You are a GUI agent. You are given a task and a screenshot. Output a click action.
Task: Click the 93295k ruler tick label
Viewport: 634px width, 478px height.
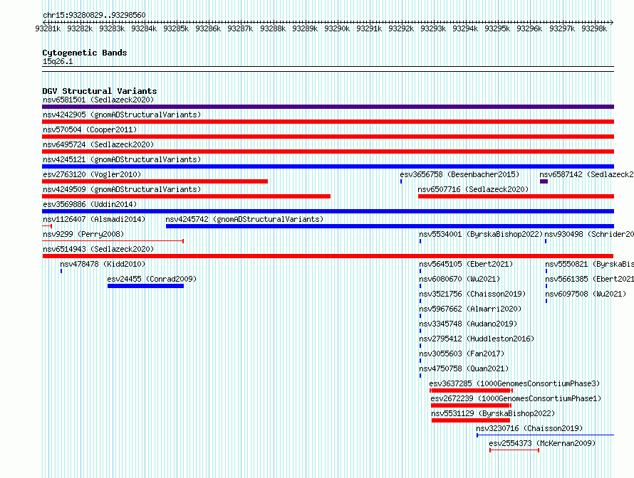point(497,28)
